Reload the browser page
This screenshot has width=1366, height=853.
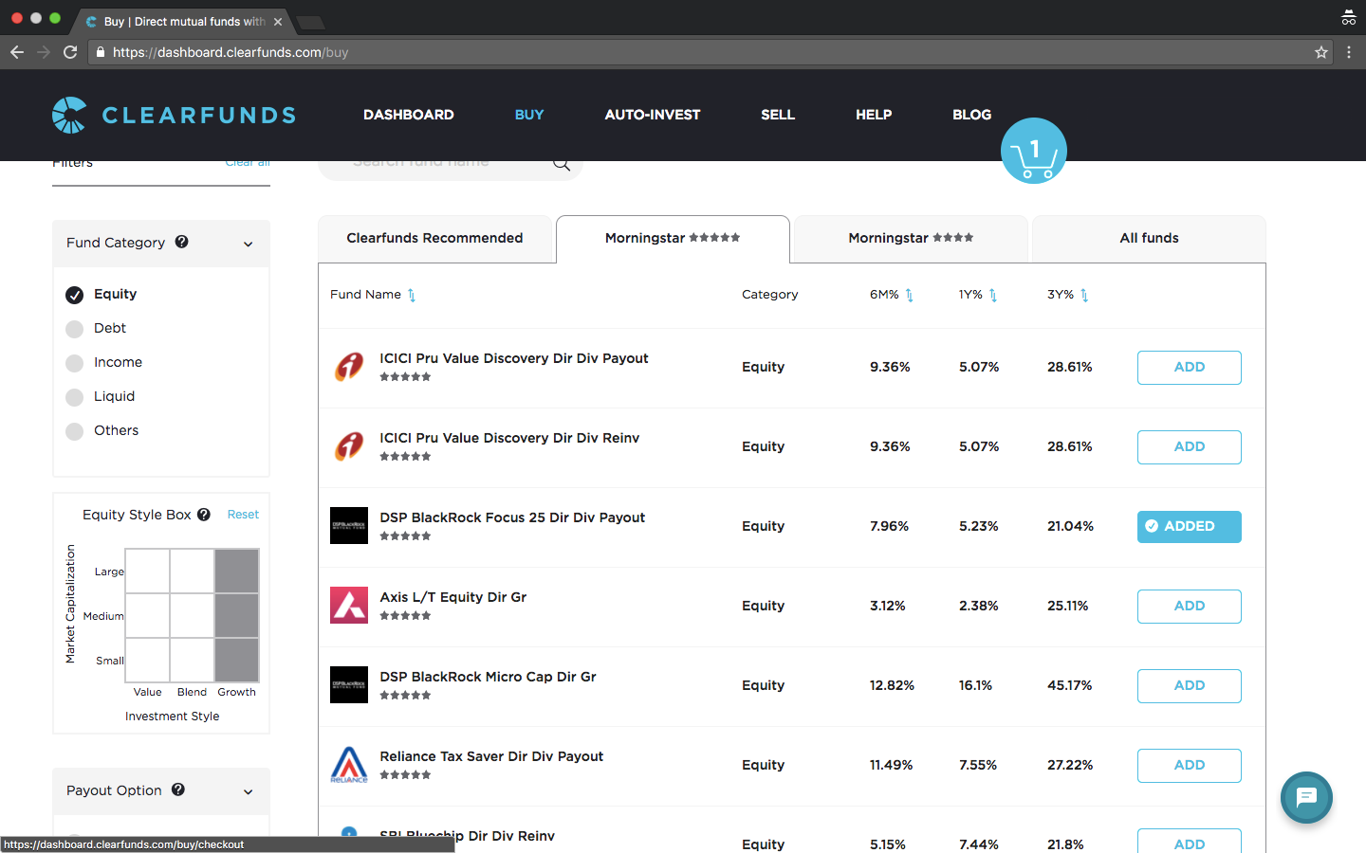70,52
